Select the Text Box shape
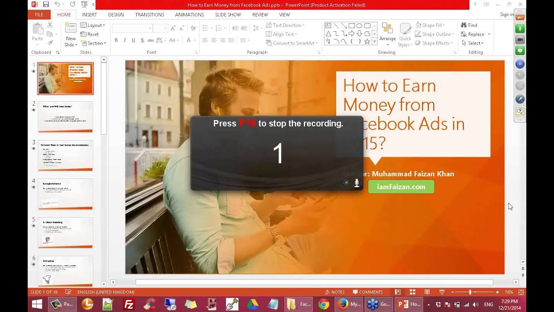Image resolution: width=554 pixels, height=312 pixels. (328, 26)
